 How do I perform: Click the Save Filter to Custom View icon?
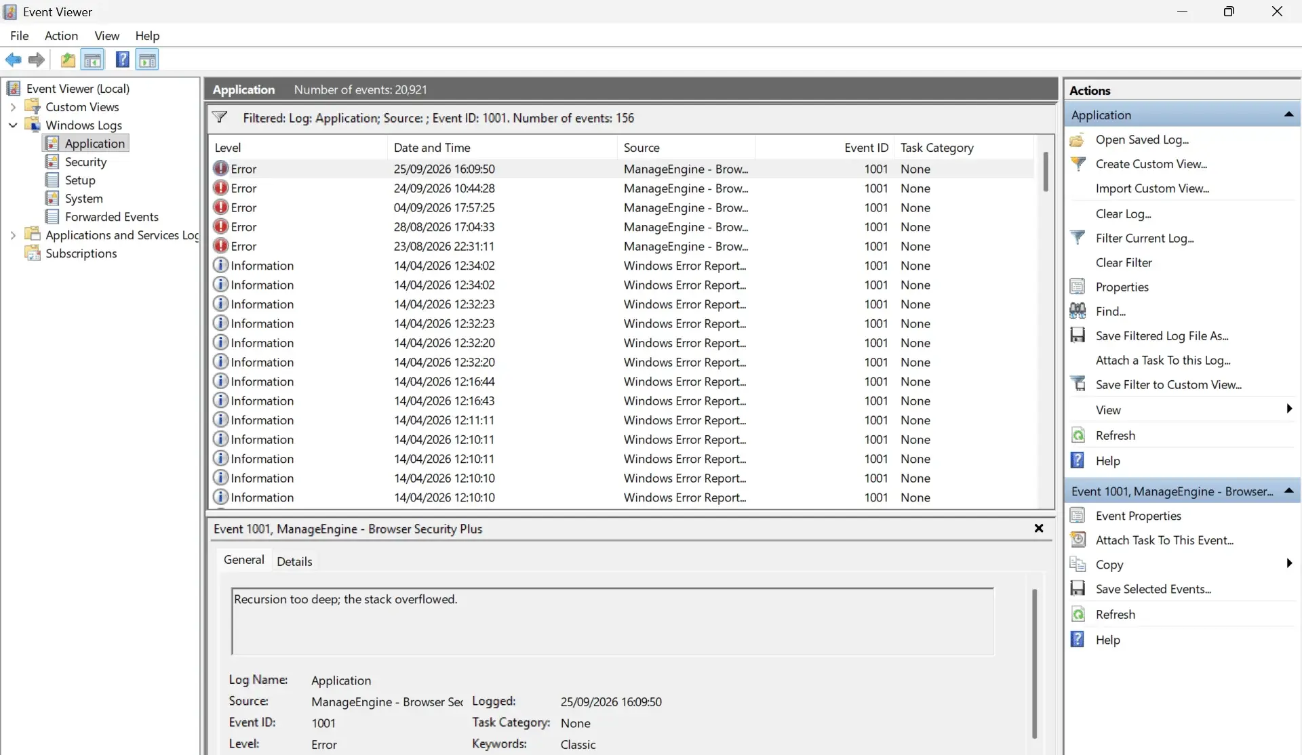(x=1078, y=384)
